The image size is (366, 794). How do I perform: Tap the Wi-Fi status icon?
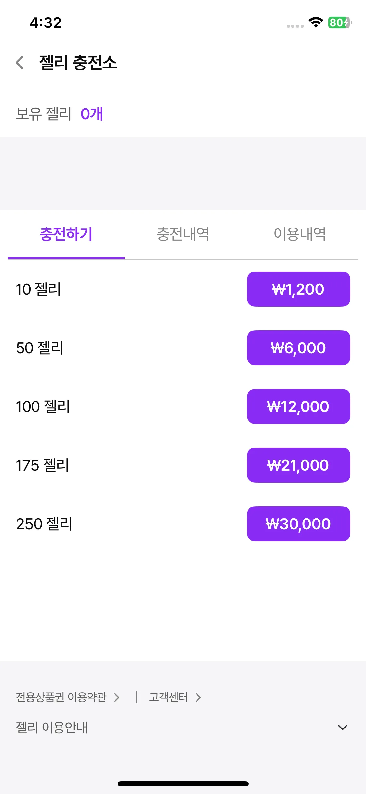coord(316,22)
